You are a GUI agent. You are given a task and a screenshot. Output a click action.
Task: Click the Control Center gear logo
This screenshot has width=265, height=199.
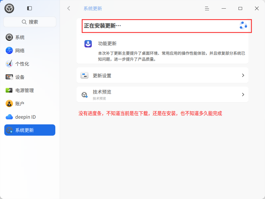(9, 8)
